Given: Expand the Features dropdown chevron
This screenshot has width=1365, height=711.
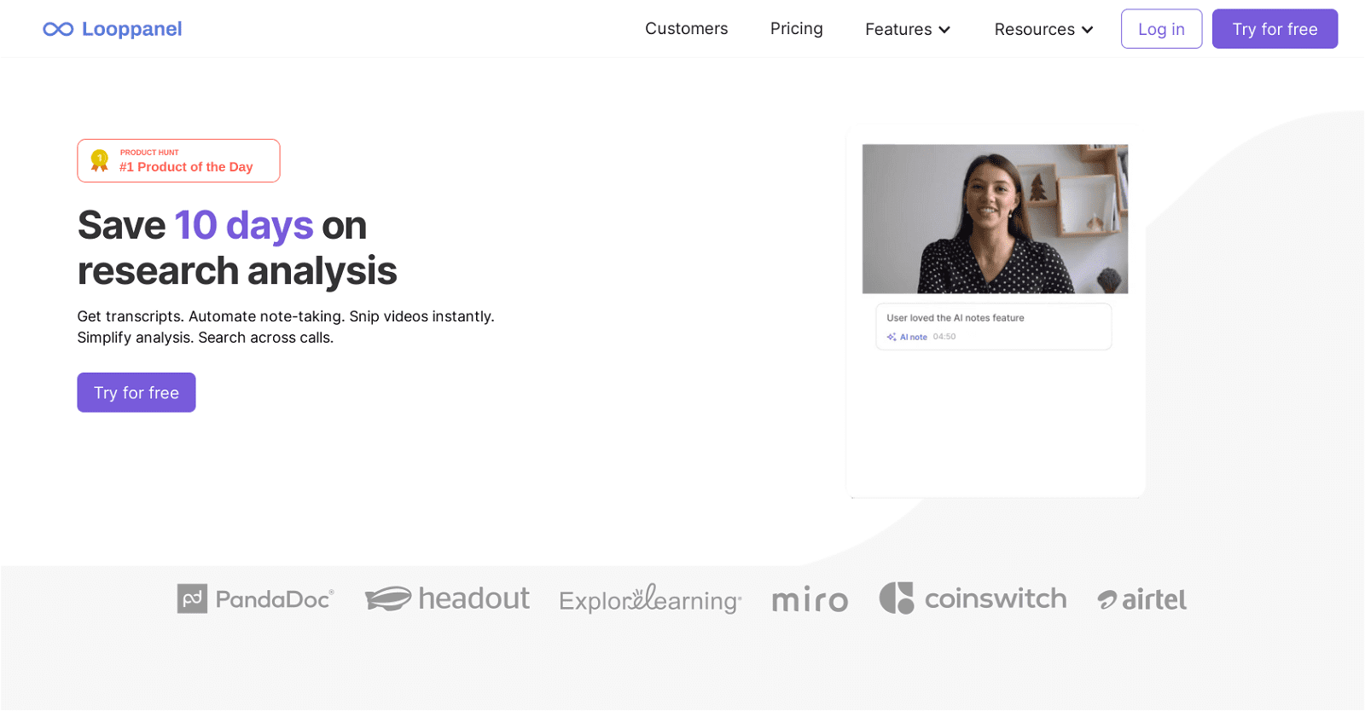Looking at the screenshot, I should coord(944,30).
